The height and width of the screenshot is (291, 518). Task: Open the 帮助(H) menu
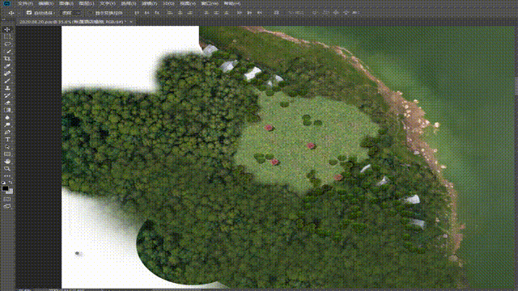(x=232, y=3)
